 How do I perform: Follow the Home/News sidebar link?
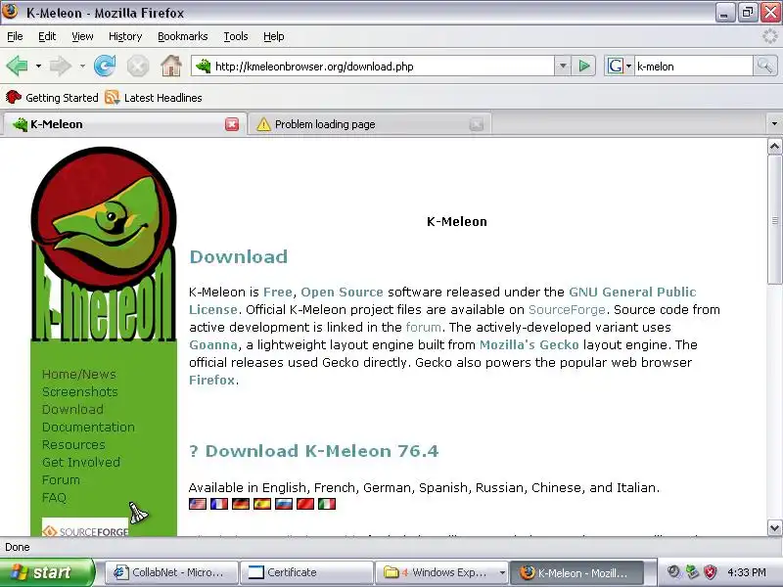point(79,375)
